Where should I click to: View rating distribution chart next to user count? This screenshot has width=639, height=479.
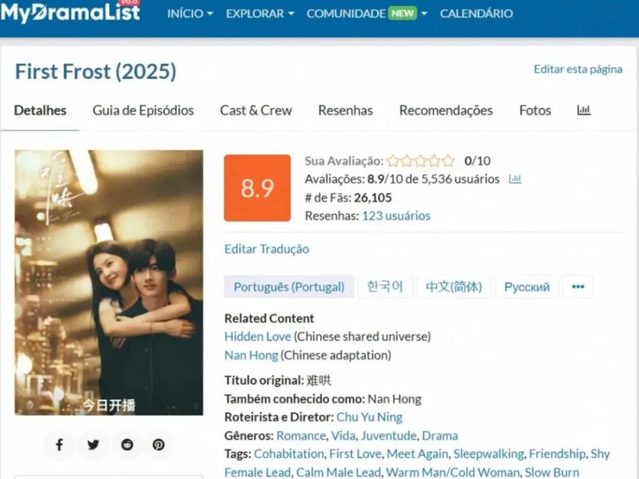tap(515, 179)
